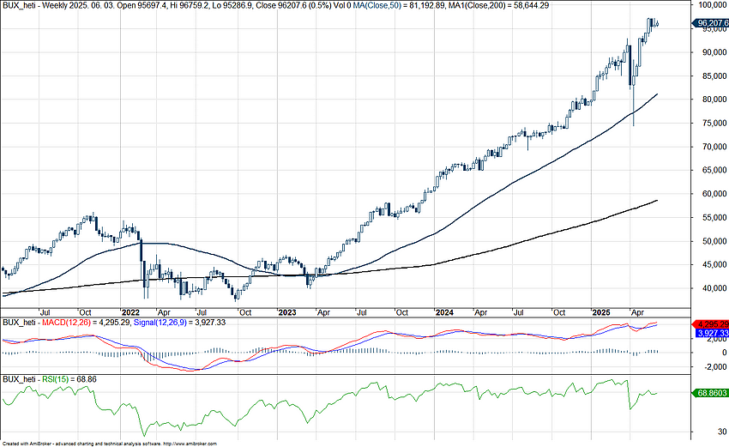Click the 40,000 price axis label

click(x=714, y=289)
